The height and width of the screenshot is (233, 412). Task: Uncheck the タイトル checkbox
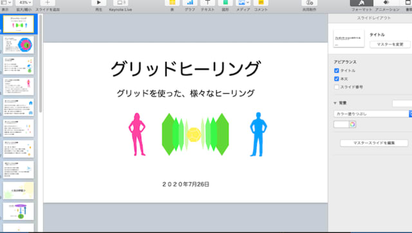(337, 71)
